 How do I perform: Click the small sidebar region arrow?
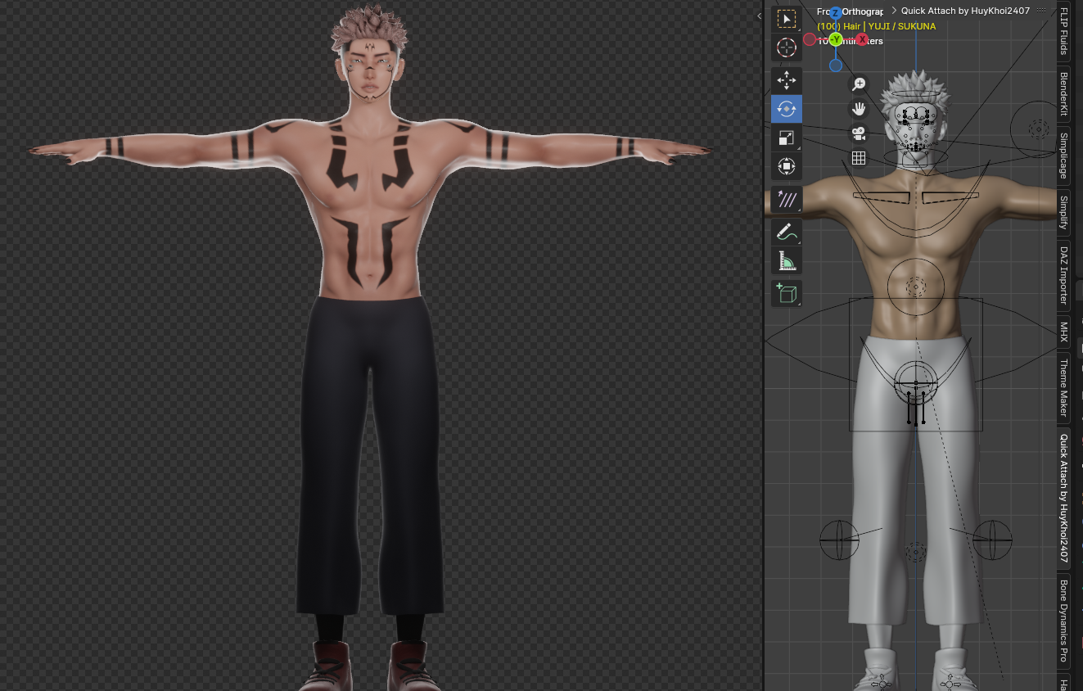pos(759,16)
